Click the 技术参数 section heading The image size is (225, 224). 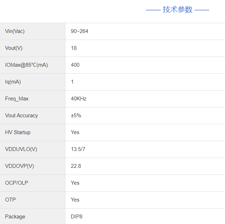tap(178, 10)
